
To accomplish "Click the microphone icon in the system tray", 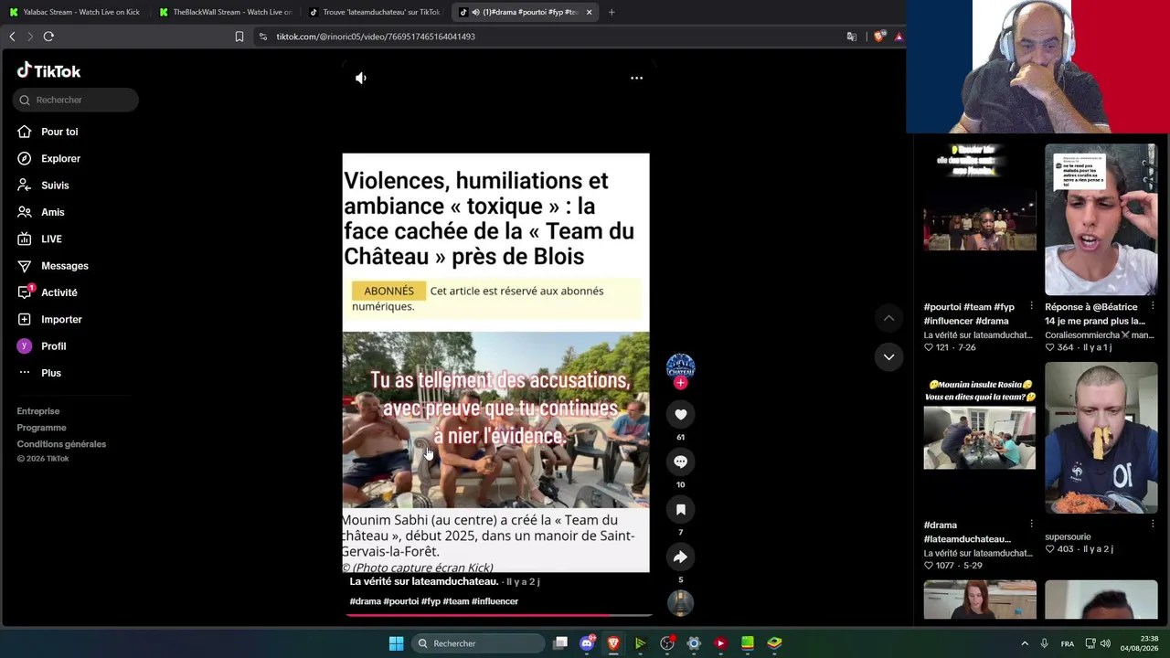I will pos(1044,643).
